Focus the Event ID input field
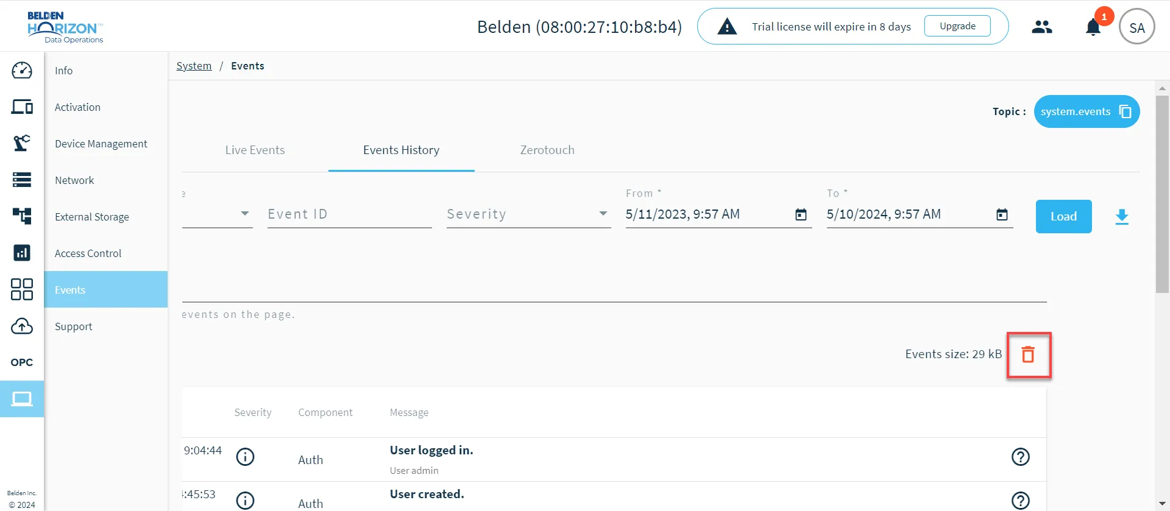This screenshot has width=1170, height=511. (349, 214)
